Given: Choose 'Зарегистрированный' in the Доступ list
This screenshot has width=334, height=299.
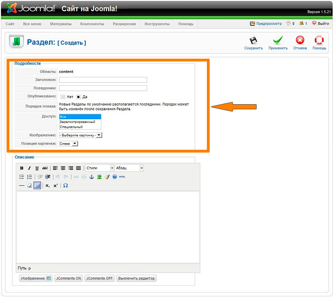Looking at the screenshot, I should (x=80, y=122).
